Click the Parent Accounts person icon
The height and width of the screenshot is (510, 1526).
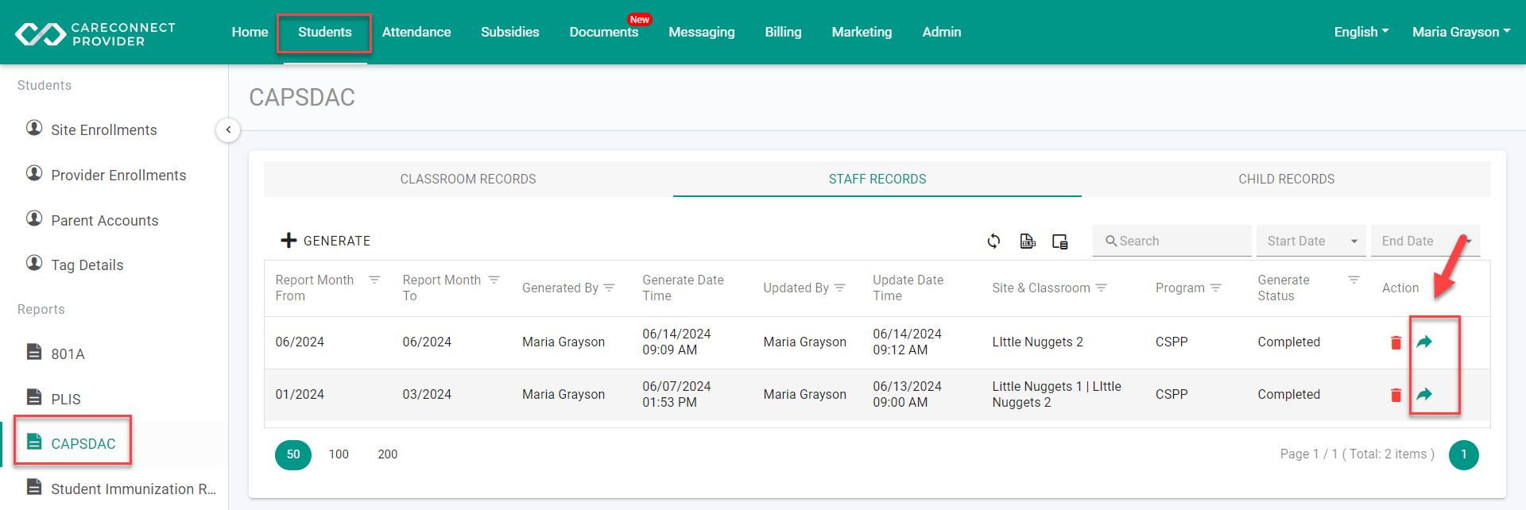(x=34, y=218)
